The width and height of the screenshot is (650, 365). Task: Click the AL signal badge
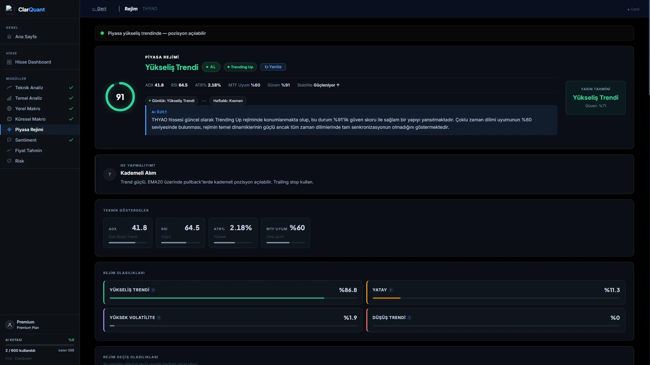point(211,67)
